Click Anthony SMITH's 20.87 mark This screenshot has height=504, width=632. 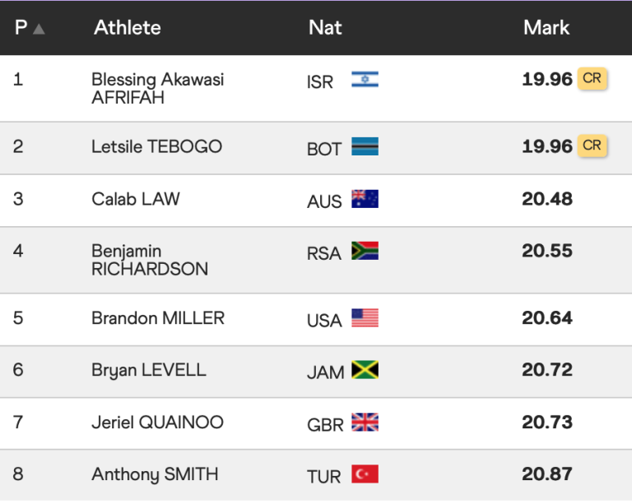coord(547,474)
